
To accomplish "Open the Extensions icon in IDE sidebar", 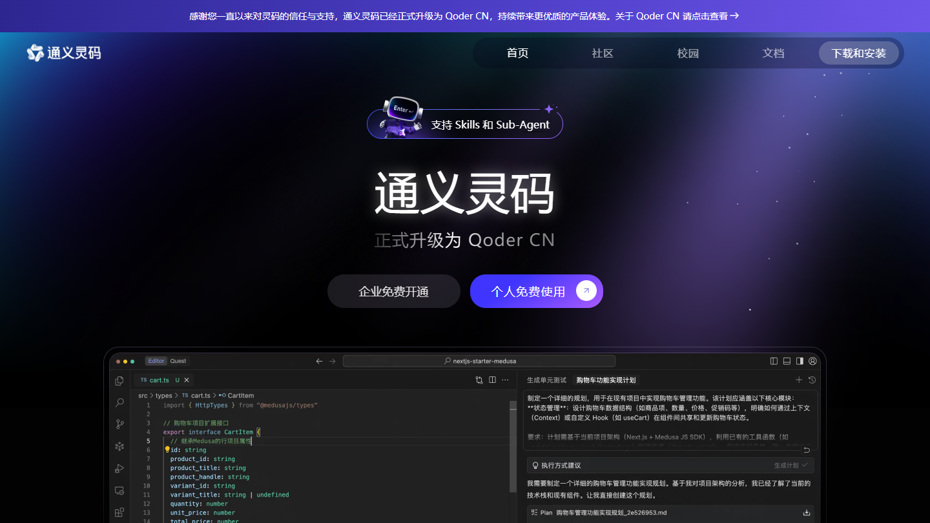I will click(x=119, y=512).
